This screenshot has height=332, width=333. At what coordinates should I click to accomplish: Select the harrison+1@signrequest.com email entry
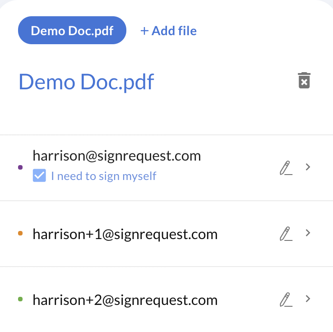125,235
